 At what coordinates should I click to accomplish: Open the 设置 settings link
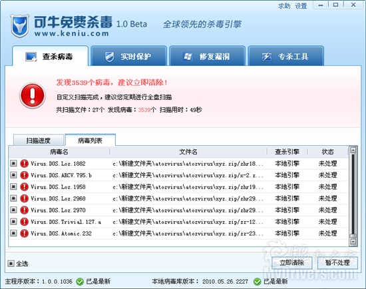(x=301, y=6)
